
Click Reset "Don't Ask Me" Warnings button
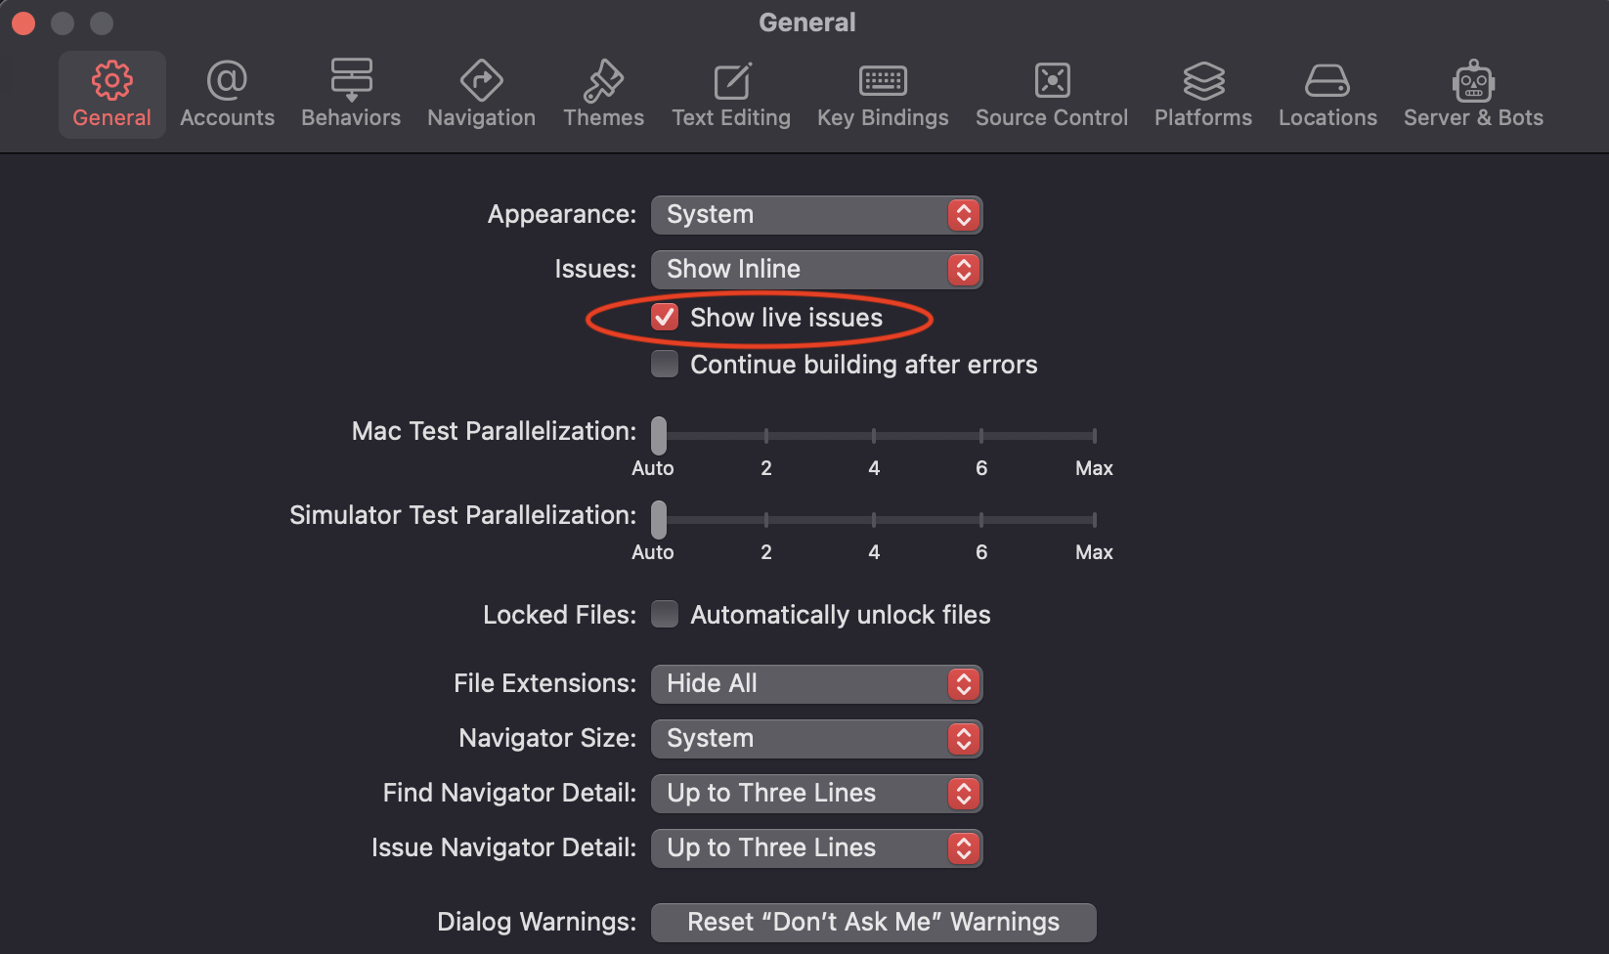coord(873,922)
